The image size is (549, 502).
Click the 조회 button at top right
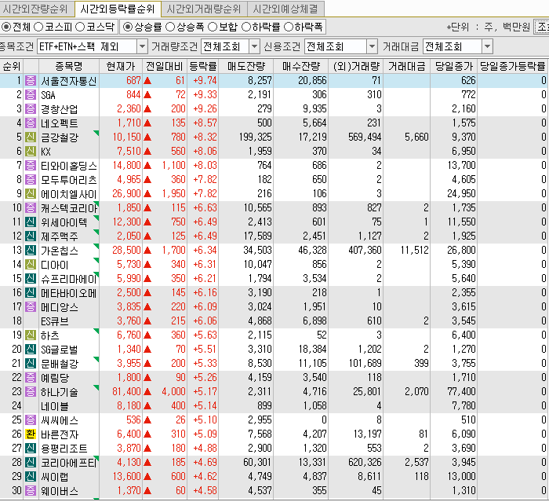(541, 27)
